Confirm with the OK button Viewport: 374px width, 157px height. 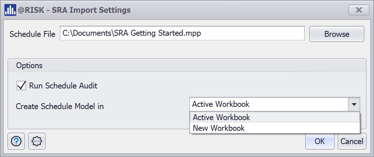pyautogui.click(x=320, y=141)
